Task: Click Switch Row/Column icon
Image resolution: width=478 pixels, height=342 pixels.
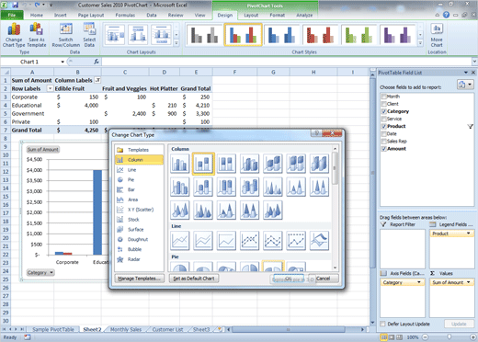Action: coord(66,35)
